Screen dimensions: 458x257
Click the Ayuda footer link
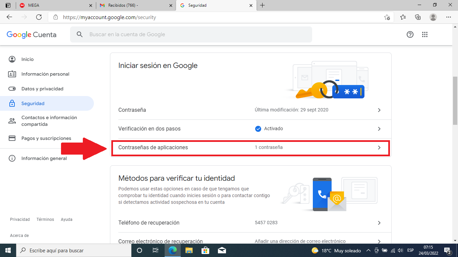point(66,220)
